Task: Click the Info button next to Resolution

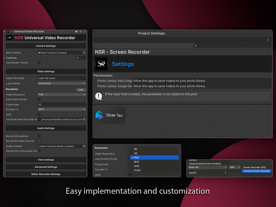Action: point(81,90)
